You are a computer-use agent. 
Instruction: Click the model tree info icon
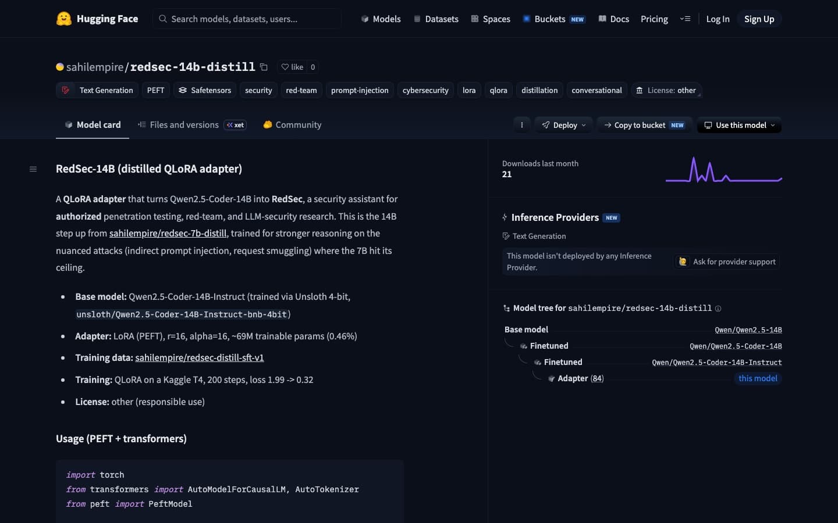coord(718,309)
